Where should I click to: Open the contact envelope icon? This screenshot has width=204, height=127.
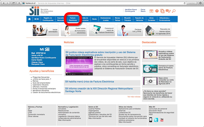coord(168,11)
